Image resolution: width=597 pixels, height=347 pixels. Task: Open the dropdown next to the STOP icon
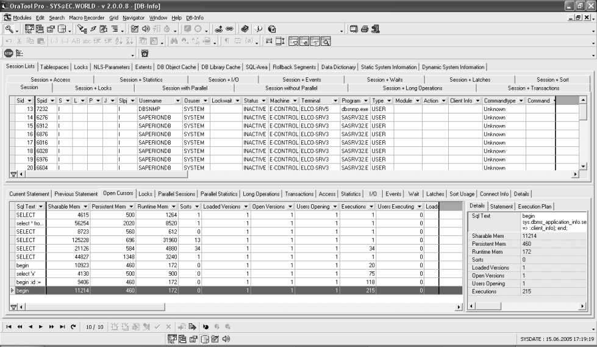133,54
